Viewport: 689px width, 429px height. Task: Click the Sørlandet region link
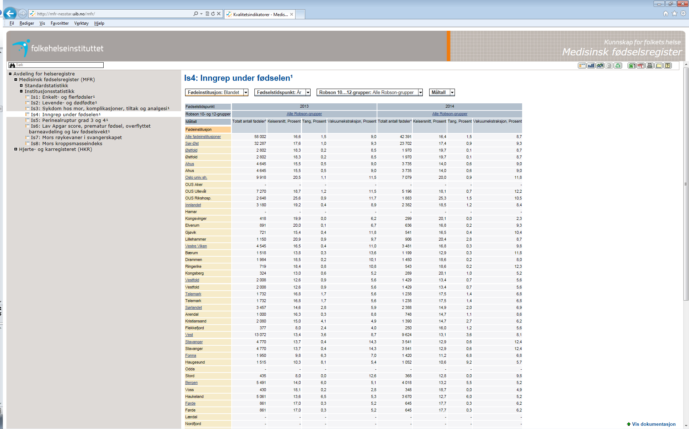pos(193,307)
